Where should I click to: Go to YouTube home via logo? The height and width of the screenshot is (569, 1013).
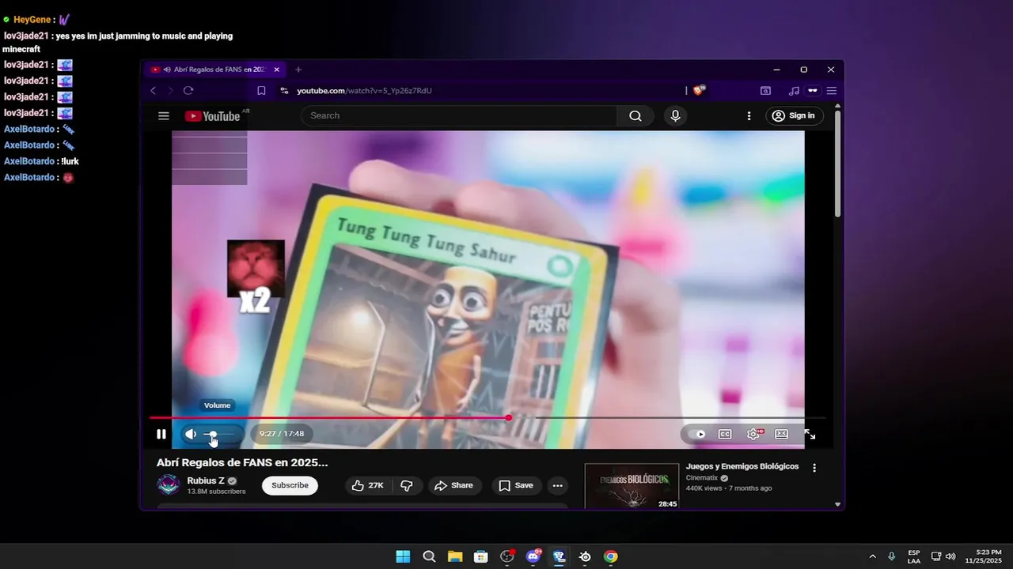tap(213, 116)
